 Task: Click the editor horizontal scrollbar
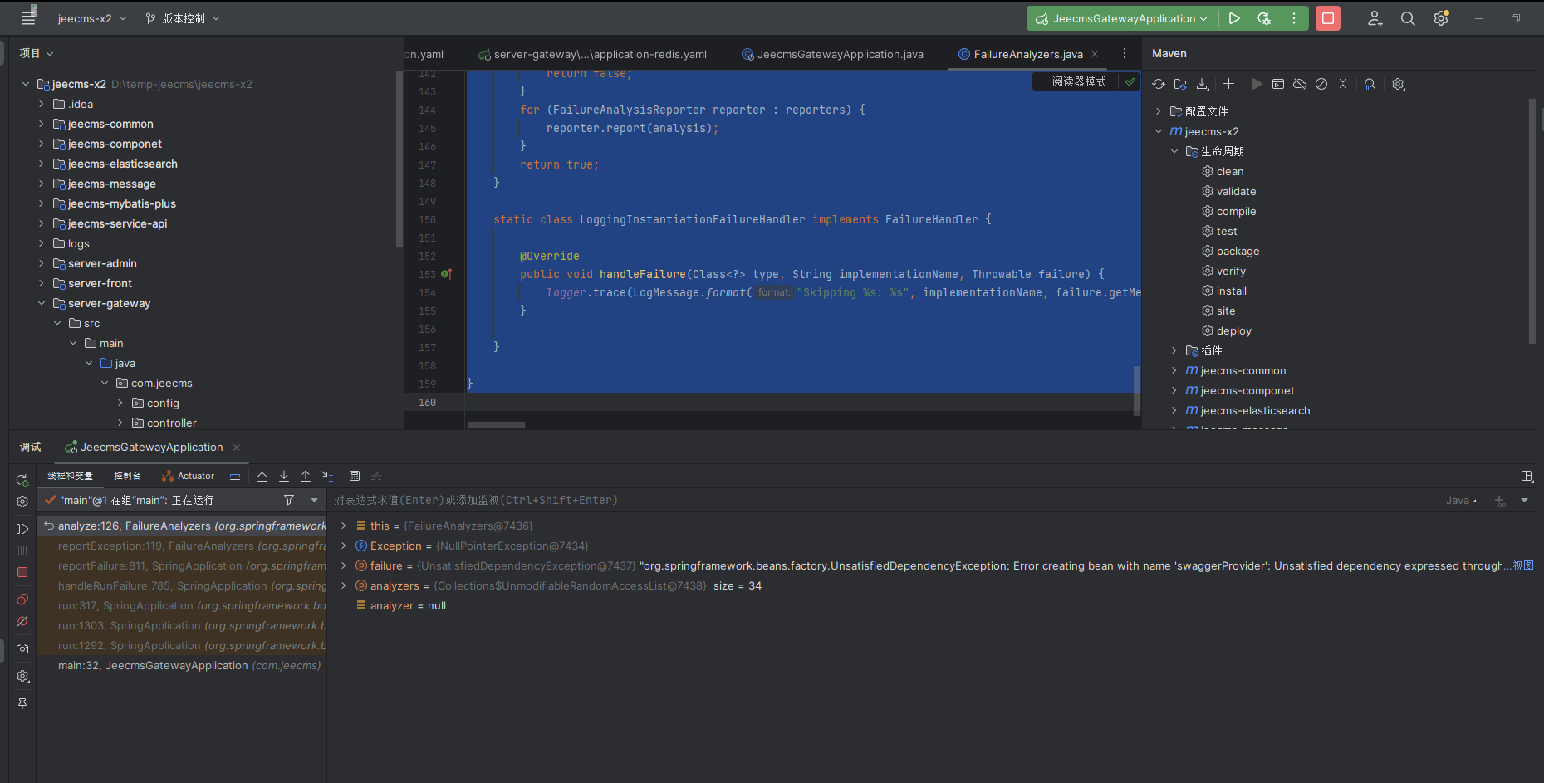496,424
